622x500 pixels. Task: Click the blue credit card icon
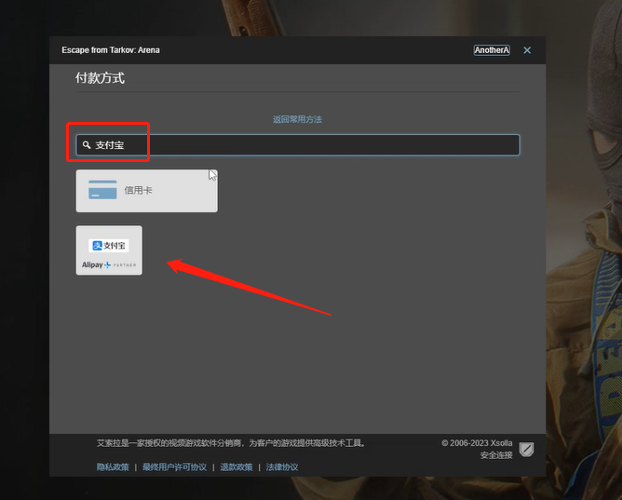pos(102,190)
